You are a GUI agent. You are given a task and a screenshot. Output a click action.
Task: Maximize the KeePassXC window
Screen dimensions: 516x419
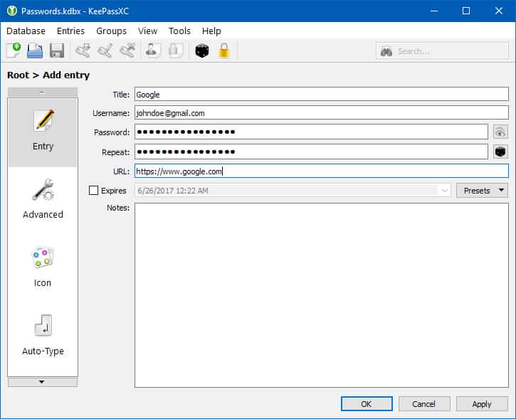pyautogui.click(x=466, y=11)
